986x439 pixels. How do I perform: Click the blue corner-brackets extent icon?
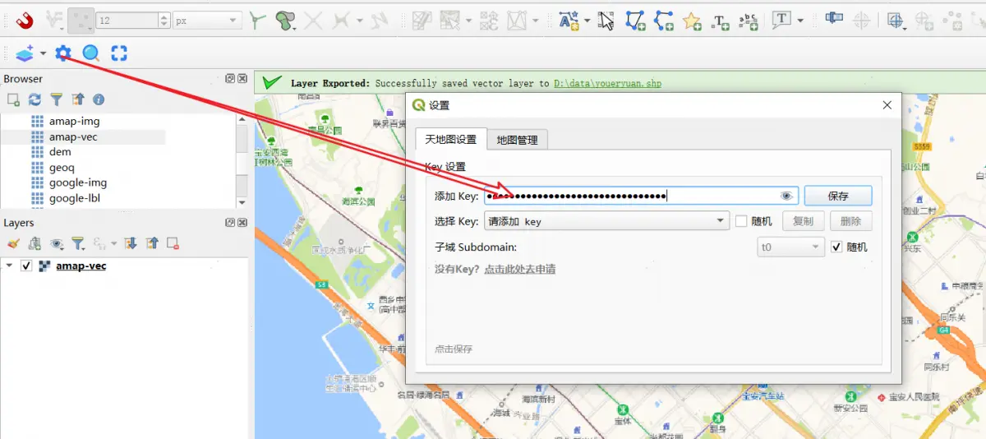(119, 53)
